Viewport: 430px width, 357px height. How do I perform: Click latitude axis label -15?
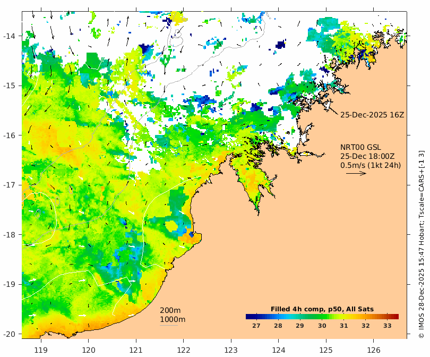click(10, 86)
